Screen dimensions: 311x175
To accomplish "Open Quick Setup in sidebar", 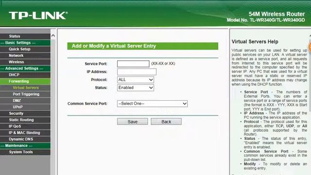I will click(x=25, y=49).
